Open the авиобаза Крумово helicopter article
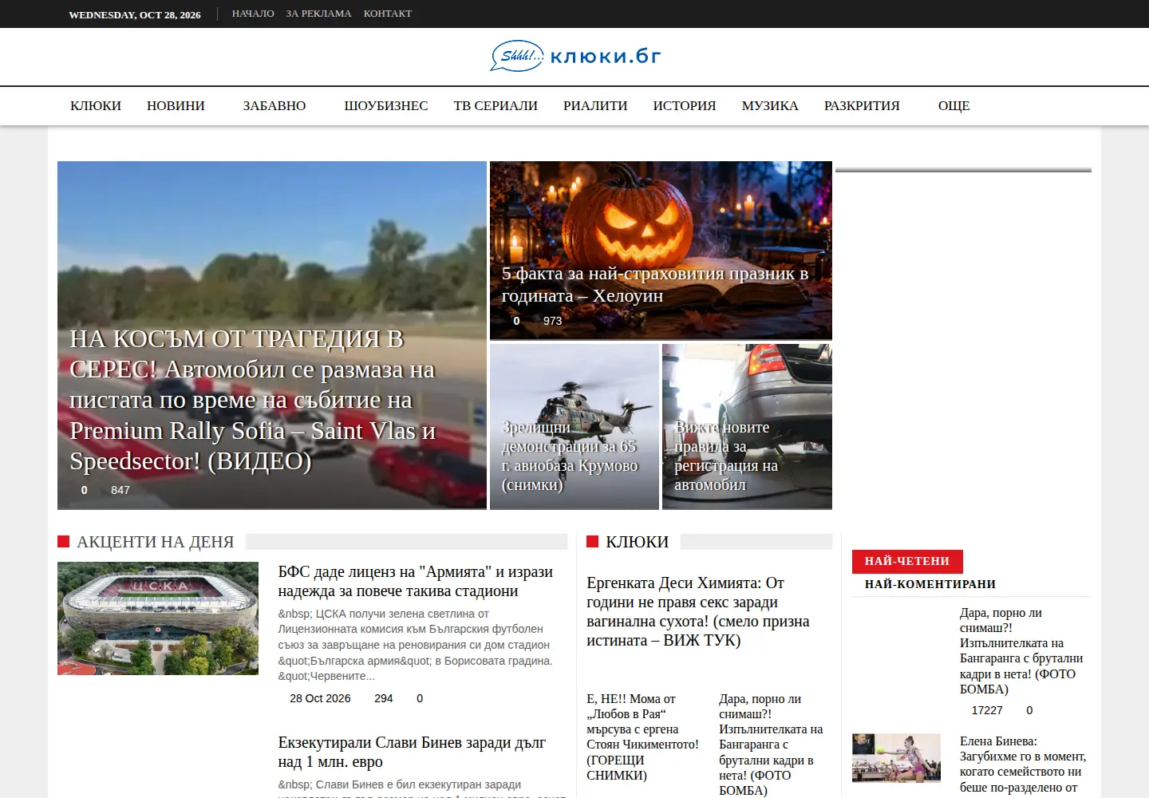1149x798 pixels. tap(574, 426)
